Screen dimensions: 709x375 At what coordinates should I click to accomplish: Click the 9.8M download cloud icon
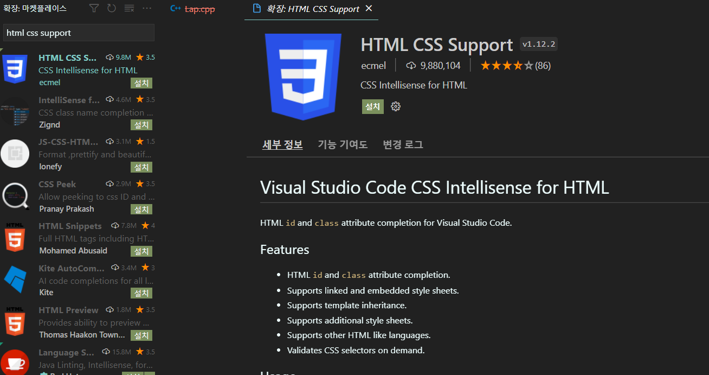point(109,58)
